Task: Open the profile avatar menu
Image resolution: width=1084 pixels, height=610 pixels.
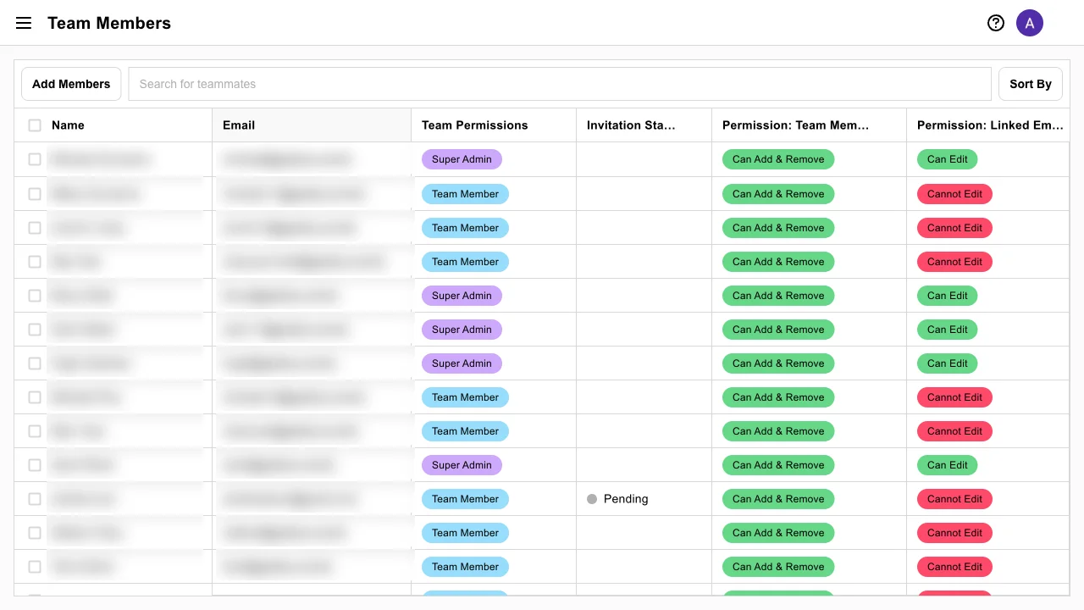Action: pos(1030,23)
